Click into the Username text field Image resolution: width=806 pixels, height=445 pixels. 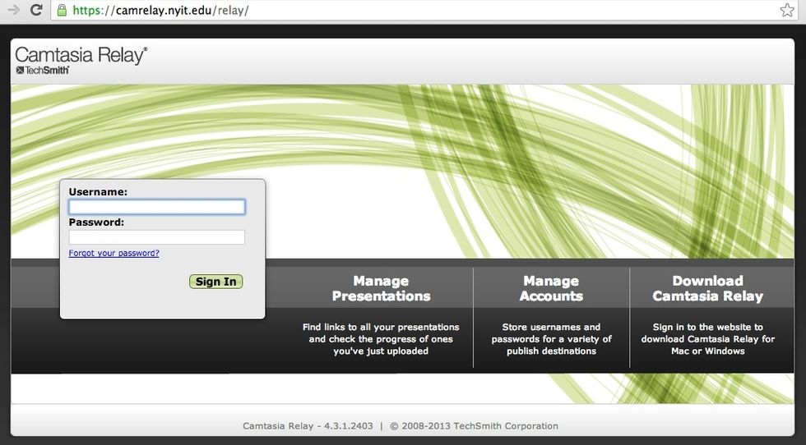[x=156, y=207]
